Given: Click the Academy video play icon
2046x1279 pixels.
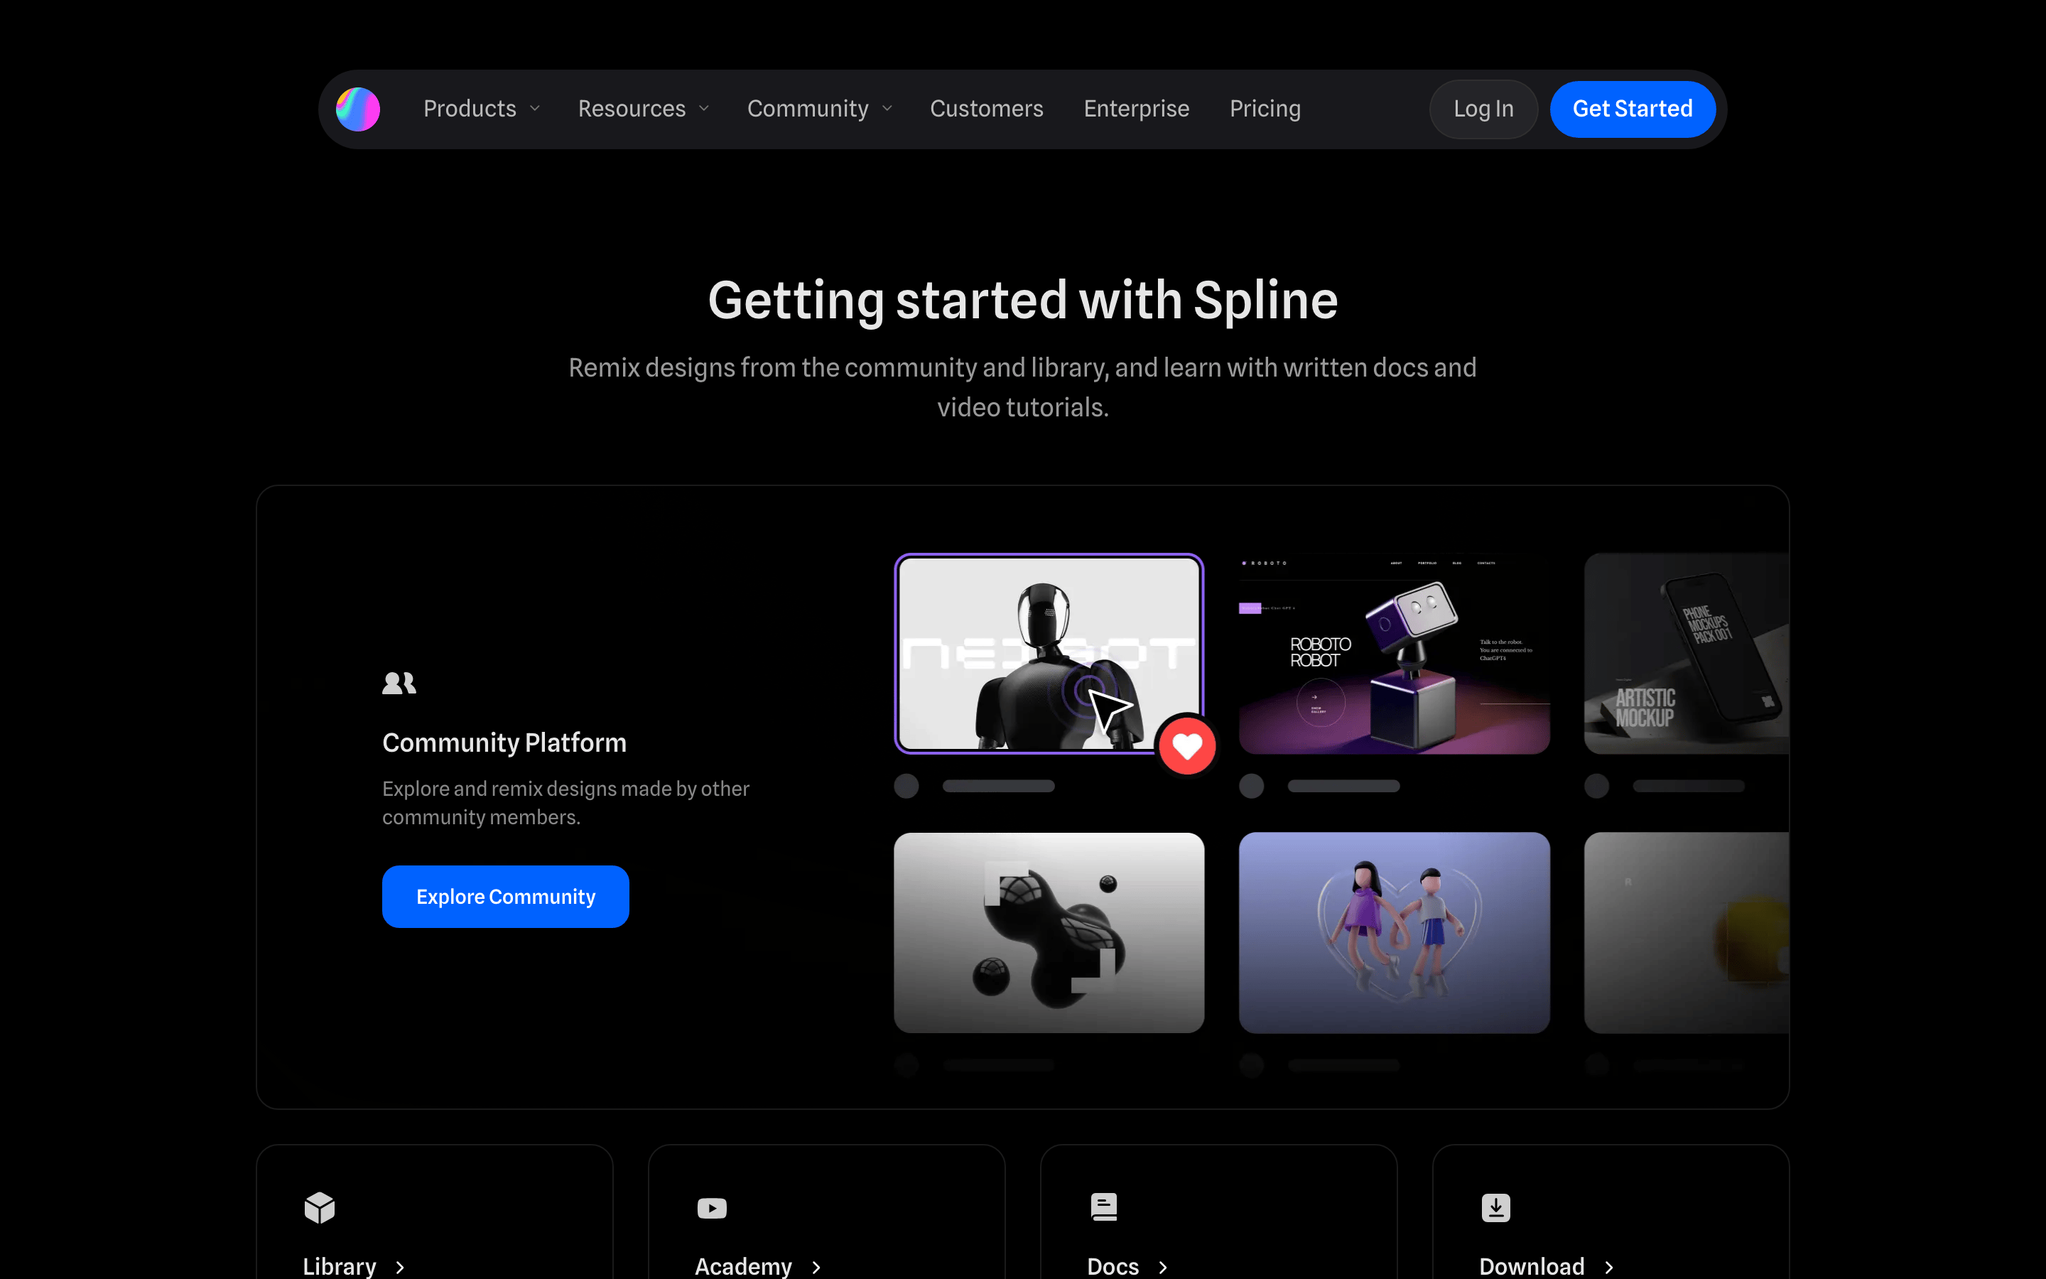Looking at the screenshot, I should pyautogui.click(x=712, y=1208).
